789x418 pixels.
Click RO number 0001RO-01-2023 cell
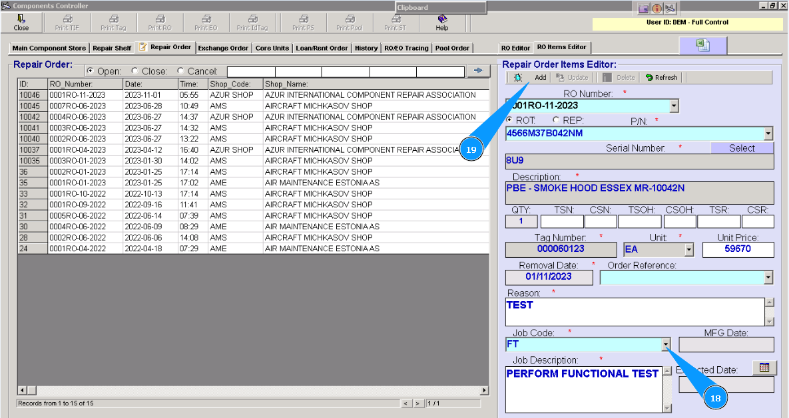[x=85, y=183]
